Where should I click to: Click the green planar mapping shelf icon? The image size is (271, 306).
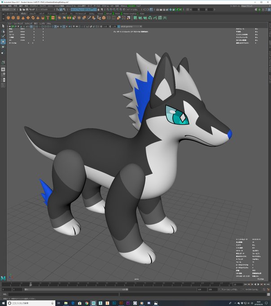[135, 18]
